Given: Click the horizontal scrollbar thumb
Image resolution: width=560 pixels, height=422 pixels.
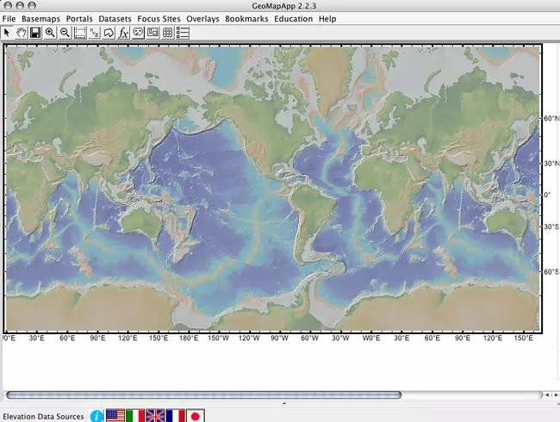Looking at the screenshot, I should (x=204, y=394).
